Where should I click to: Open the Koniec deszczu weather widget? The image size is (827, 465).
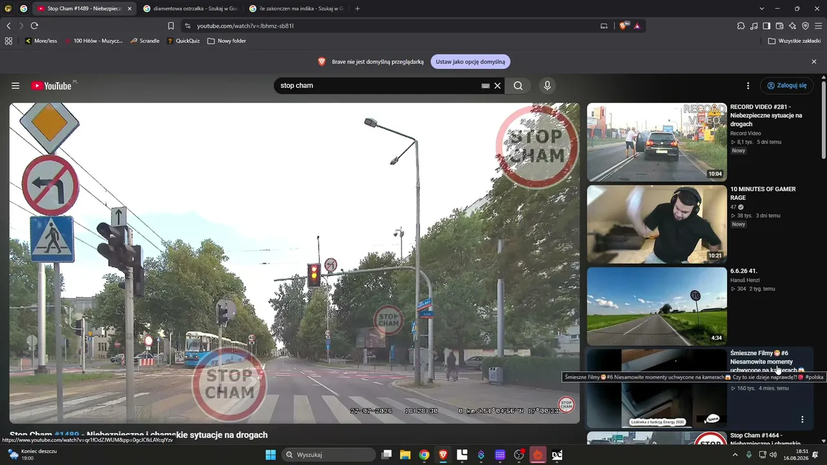click(x=32, y=455)
